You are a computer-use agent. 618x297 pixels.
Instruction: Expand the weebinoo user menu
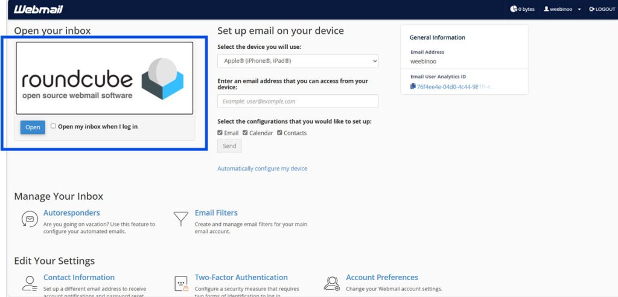pyautogui.click(x=562, y=9)
